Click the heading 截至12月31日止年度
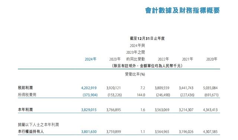 click(147, 38)
